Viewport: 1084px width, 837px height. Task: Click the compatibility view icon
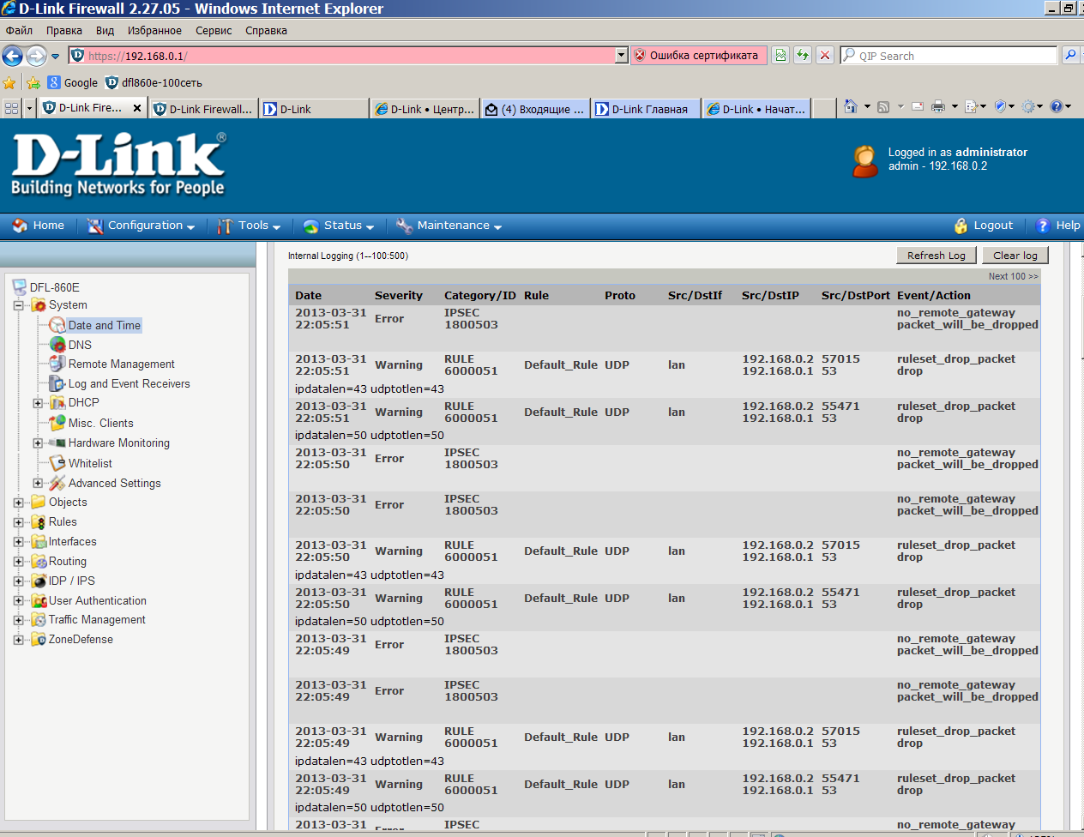click(780, 55)
